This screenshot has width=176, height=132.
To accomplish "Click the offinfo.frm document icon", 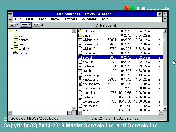I will point(80,53).
